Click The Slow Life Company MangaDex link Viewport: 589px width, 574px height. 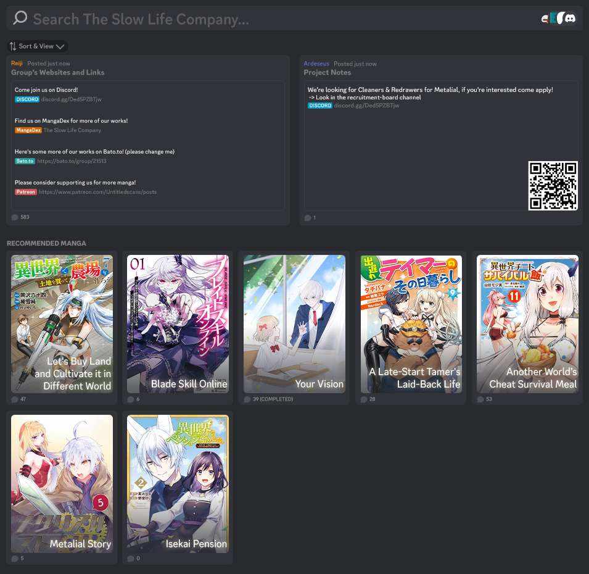72,130
